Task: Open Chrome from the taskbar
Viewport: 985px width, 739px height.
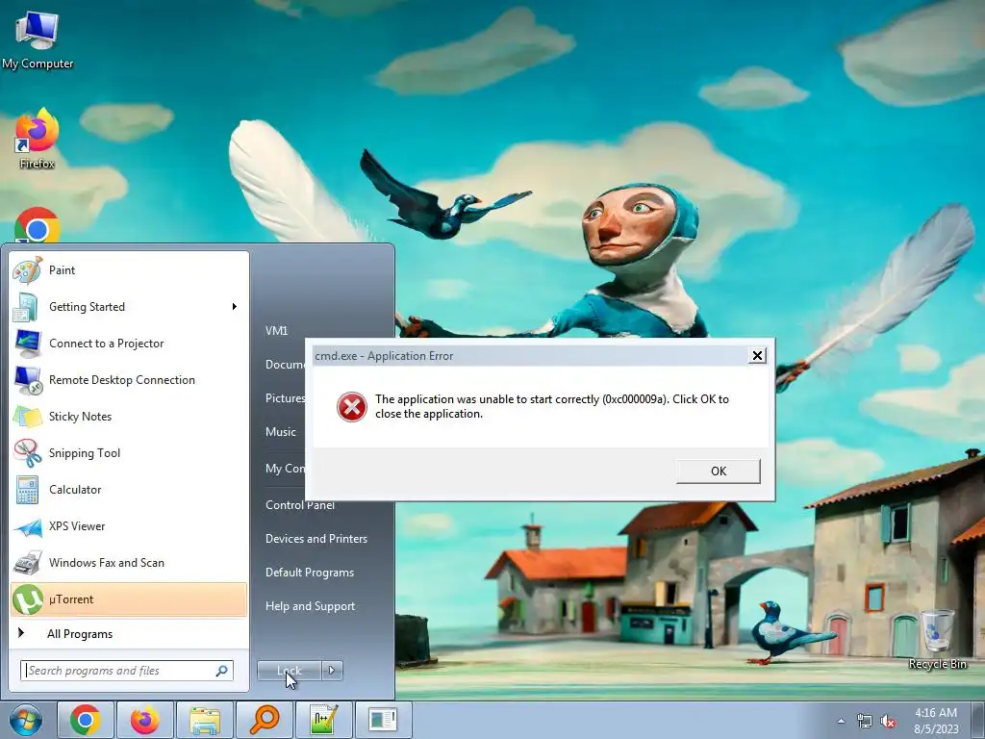Action: coord(86,720)
